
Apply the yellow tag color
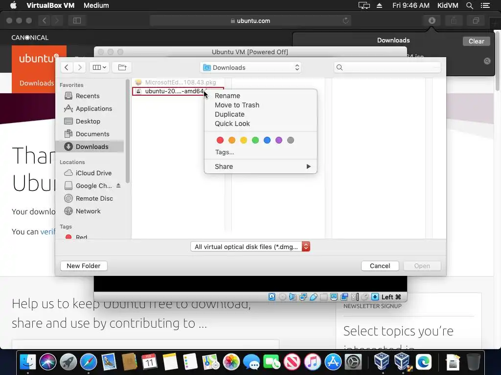(244, 140)
